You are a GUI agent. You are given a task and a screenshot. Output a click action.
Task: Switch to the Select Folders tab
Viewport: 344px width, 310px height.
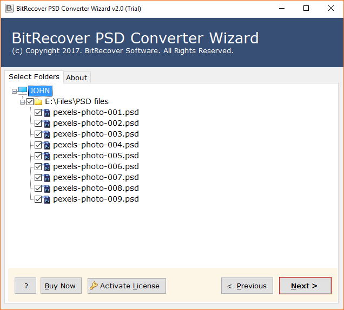[34, 77]
